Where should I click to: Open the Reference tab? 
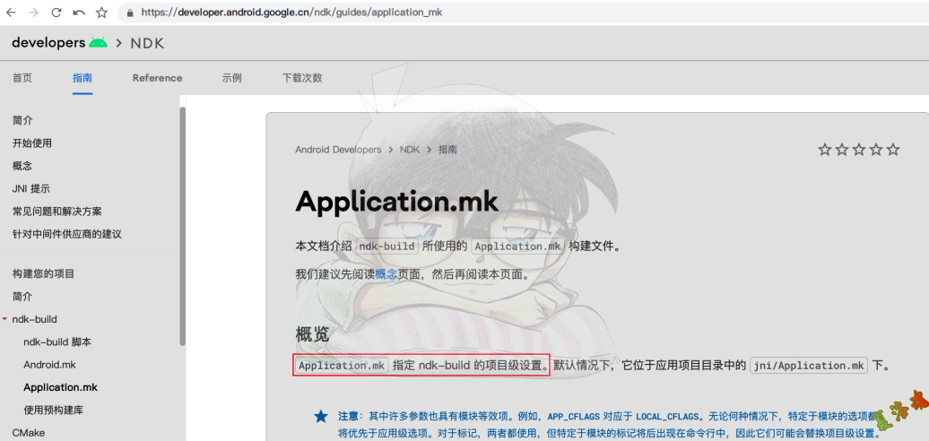click(158, 78)
